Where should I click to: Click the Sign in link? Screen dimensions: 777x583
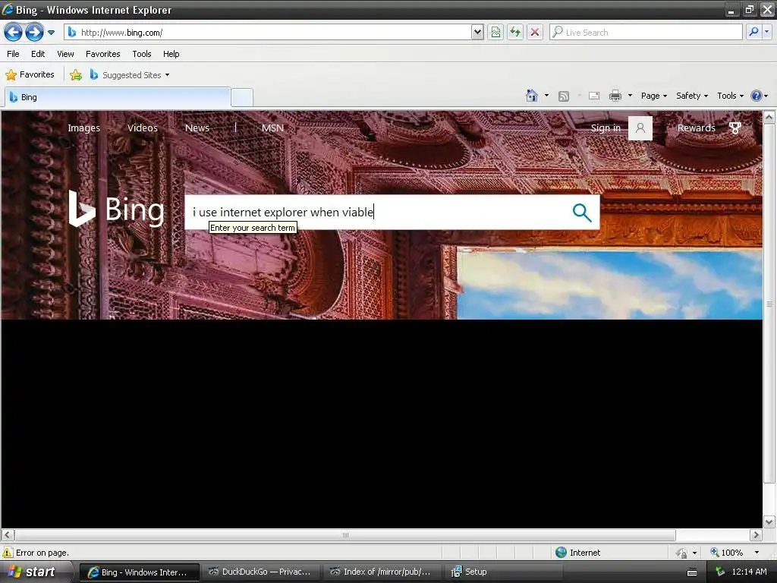click(x=605, y=128)
